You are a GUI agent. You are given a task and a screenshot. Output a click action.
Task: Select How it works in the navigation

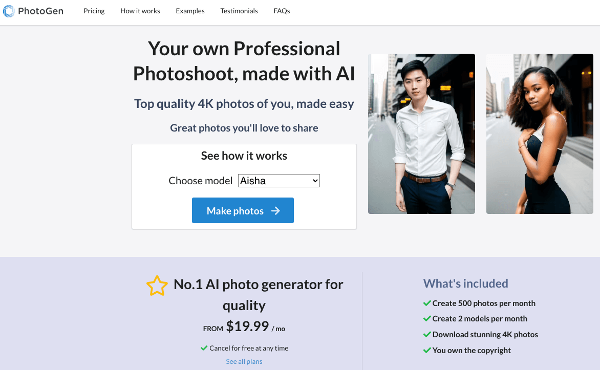tap(140, 11)
